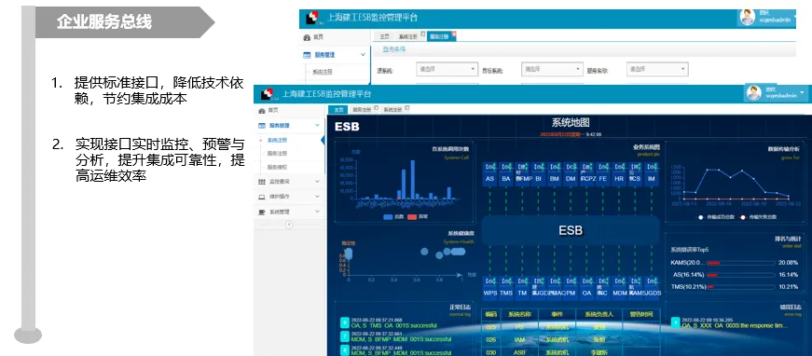Collapse the sidebar with the round arrow button

[x=289, y=225]
